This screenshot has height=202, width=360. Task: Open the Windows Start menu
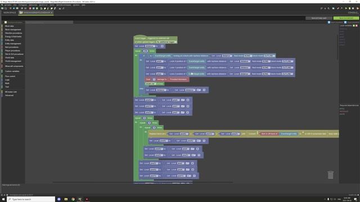(3, 199)
